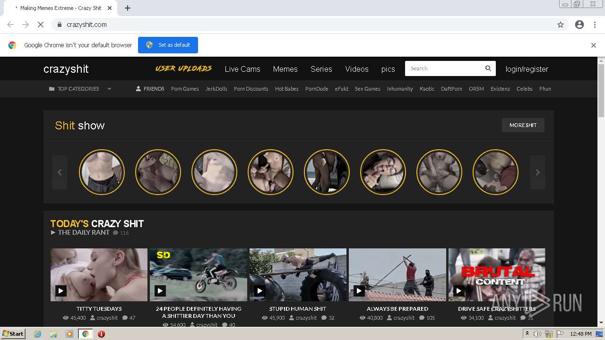Open the Celebs friend link
The height and width of the screenshot is (340, 605).
[525, 89]
